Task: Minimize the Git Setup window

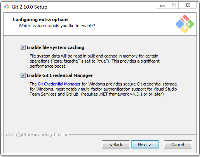Action: pyautogui.click(x=163, y=5)
